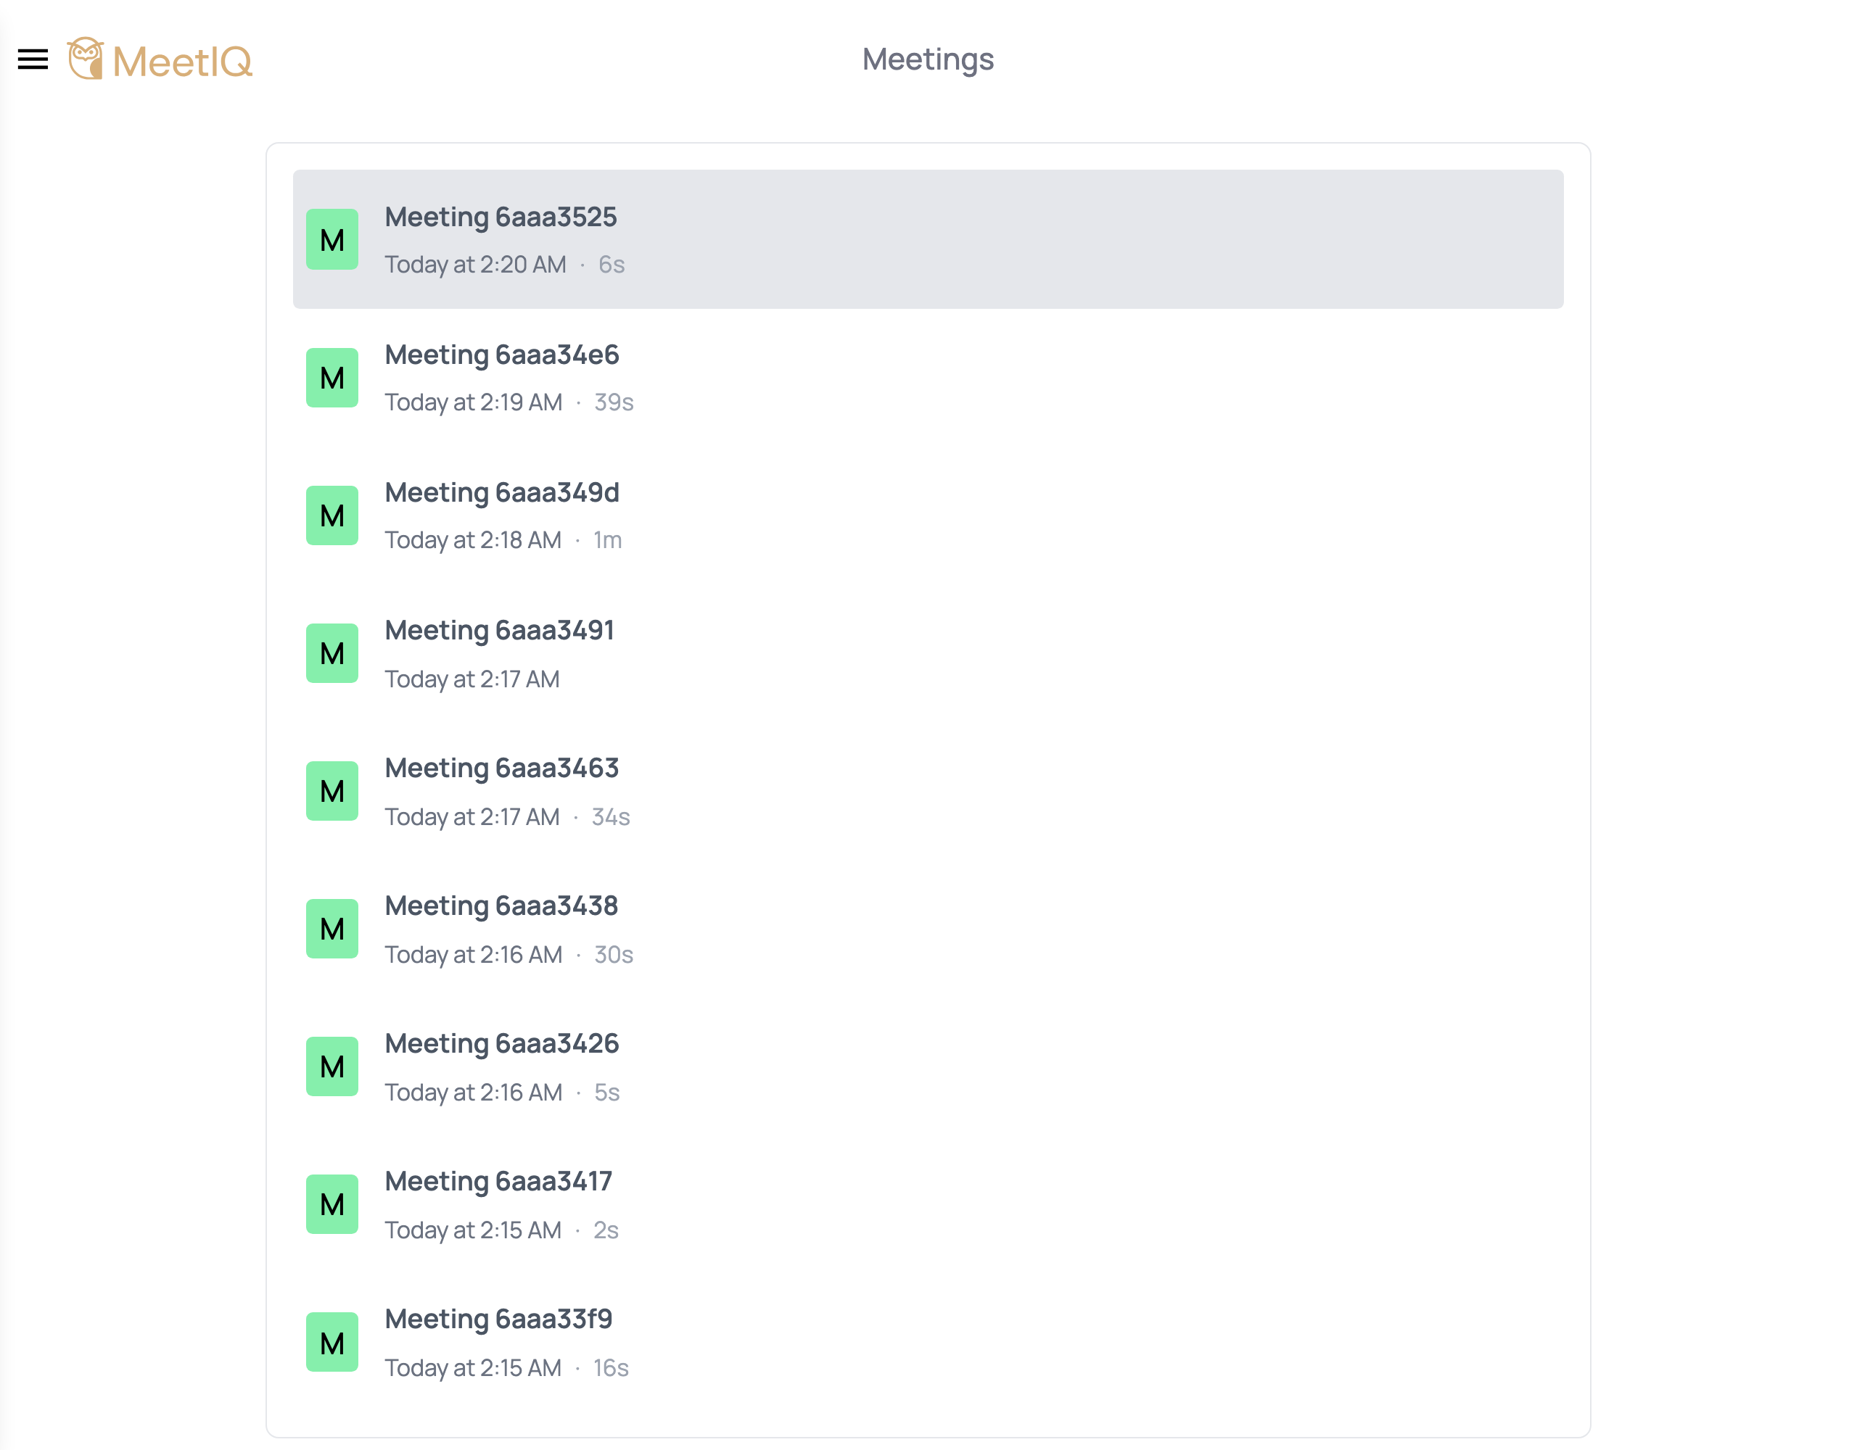Click the 'Today at 2:20 AM' timestamp
Viewport: 1857px width, 1450px height.
(x=475, y=265)
